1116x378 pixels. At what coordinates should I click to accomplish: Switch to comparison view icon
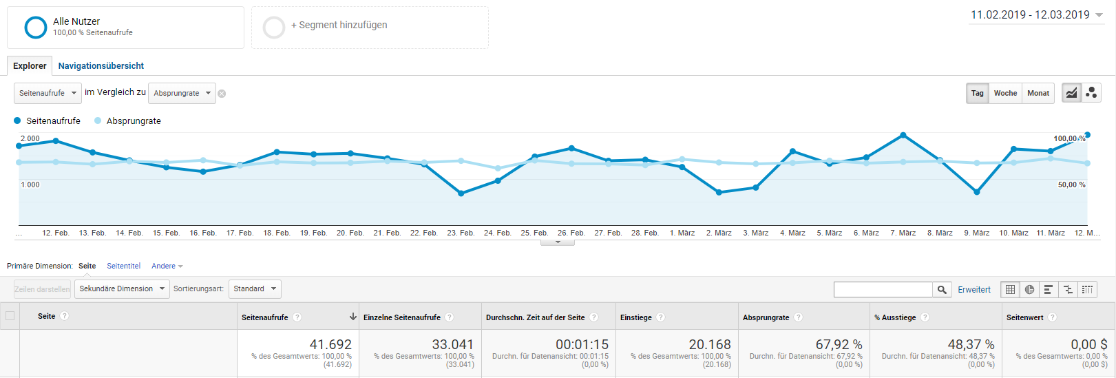tap(1068, 290)
